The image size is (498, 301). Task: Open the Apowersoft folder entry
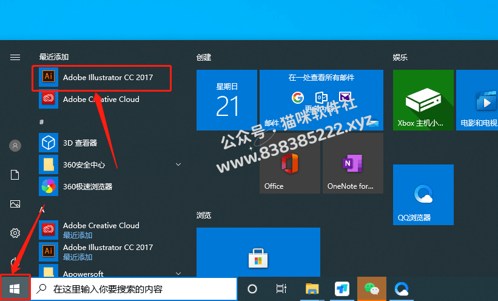(x=108, y=271)
